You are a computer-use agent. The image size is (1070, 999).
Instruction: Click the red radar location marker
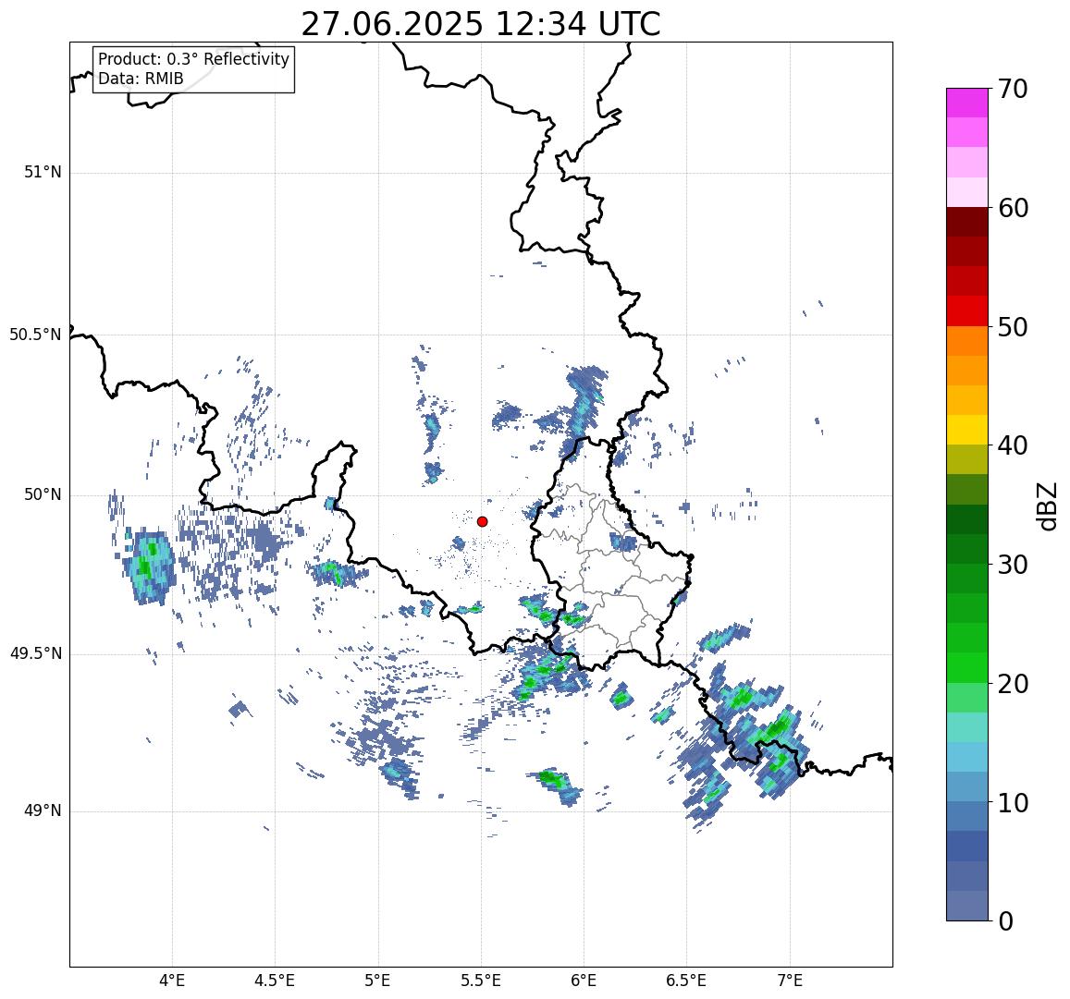coord(483,521)
